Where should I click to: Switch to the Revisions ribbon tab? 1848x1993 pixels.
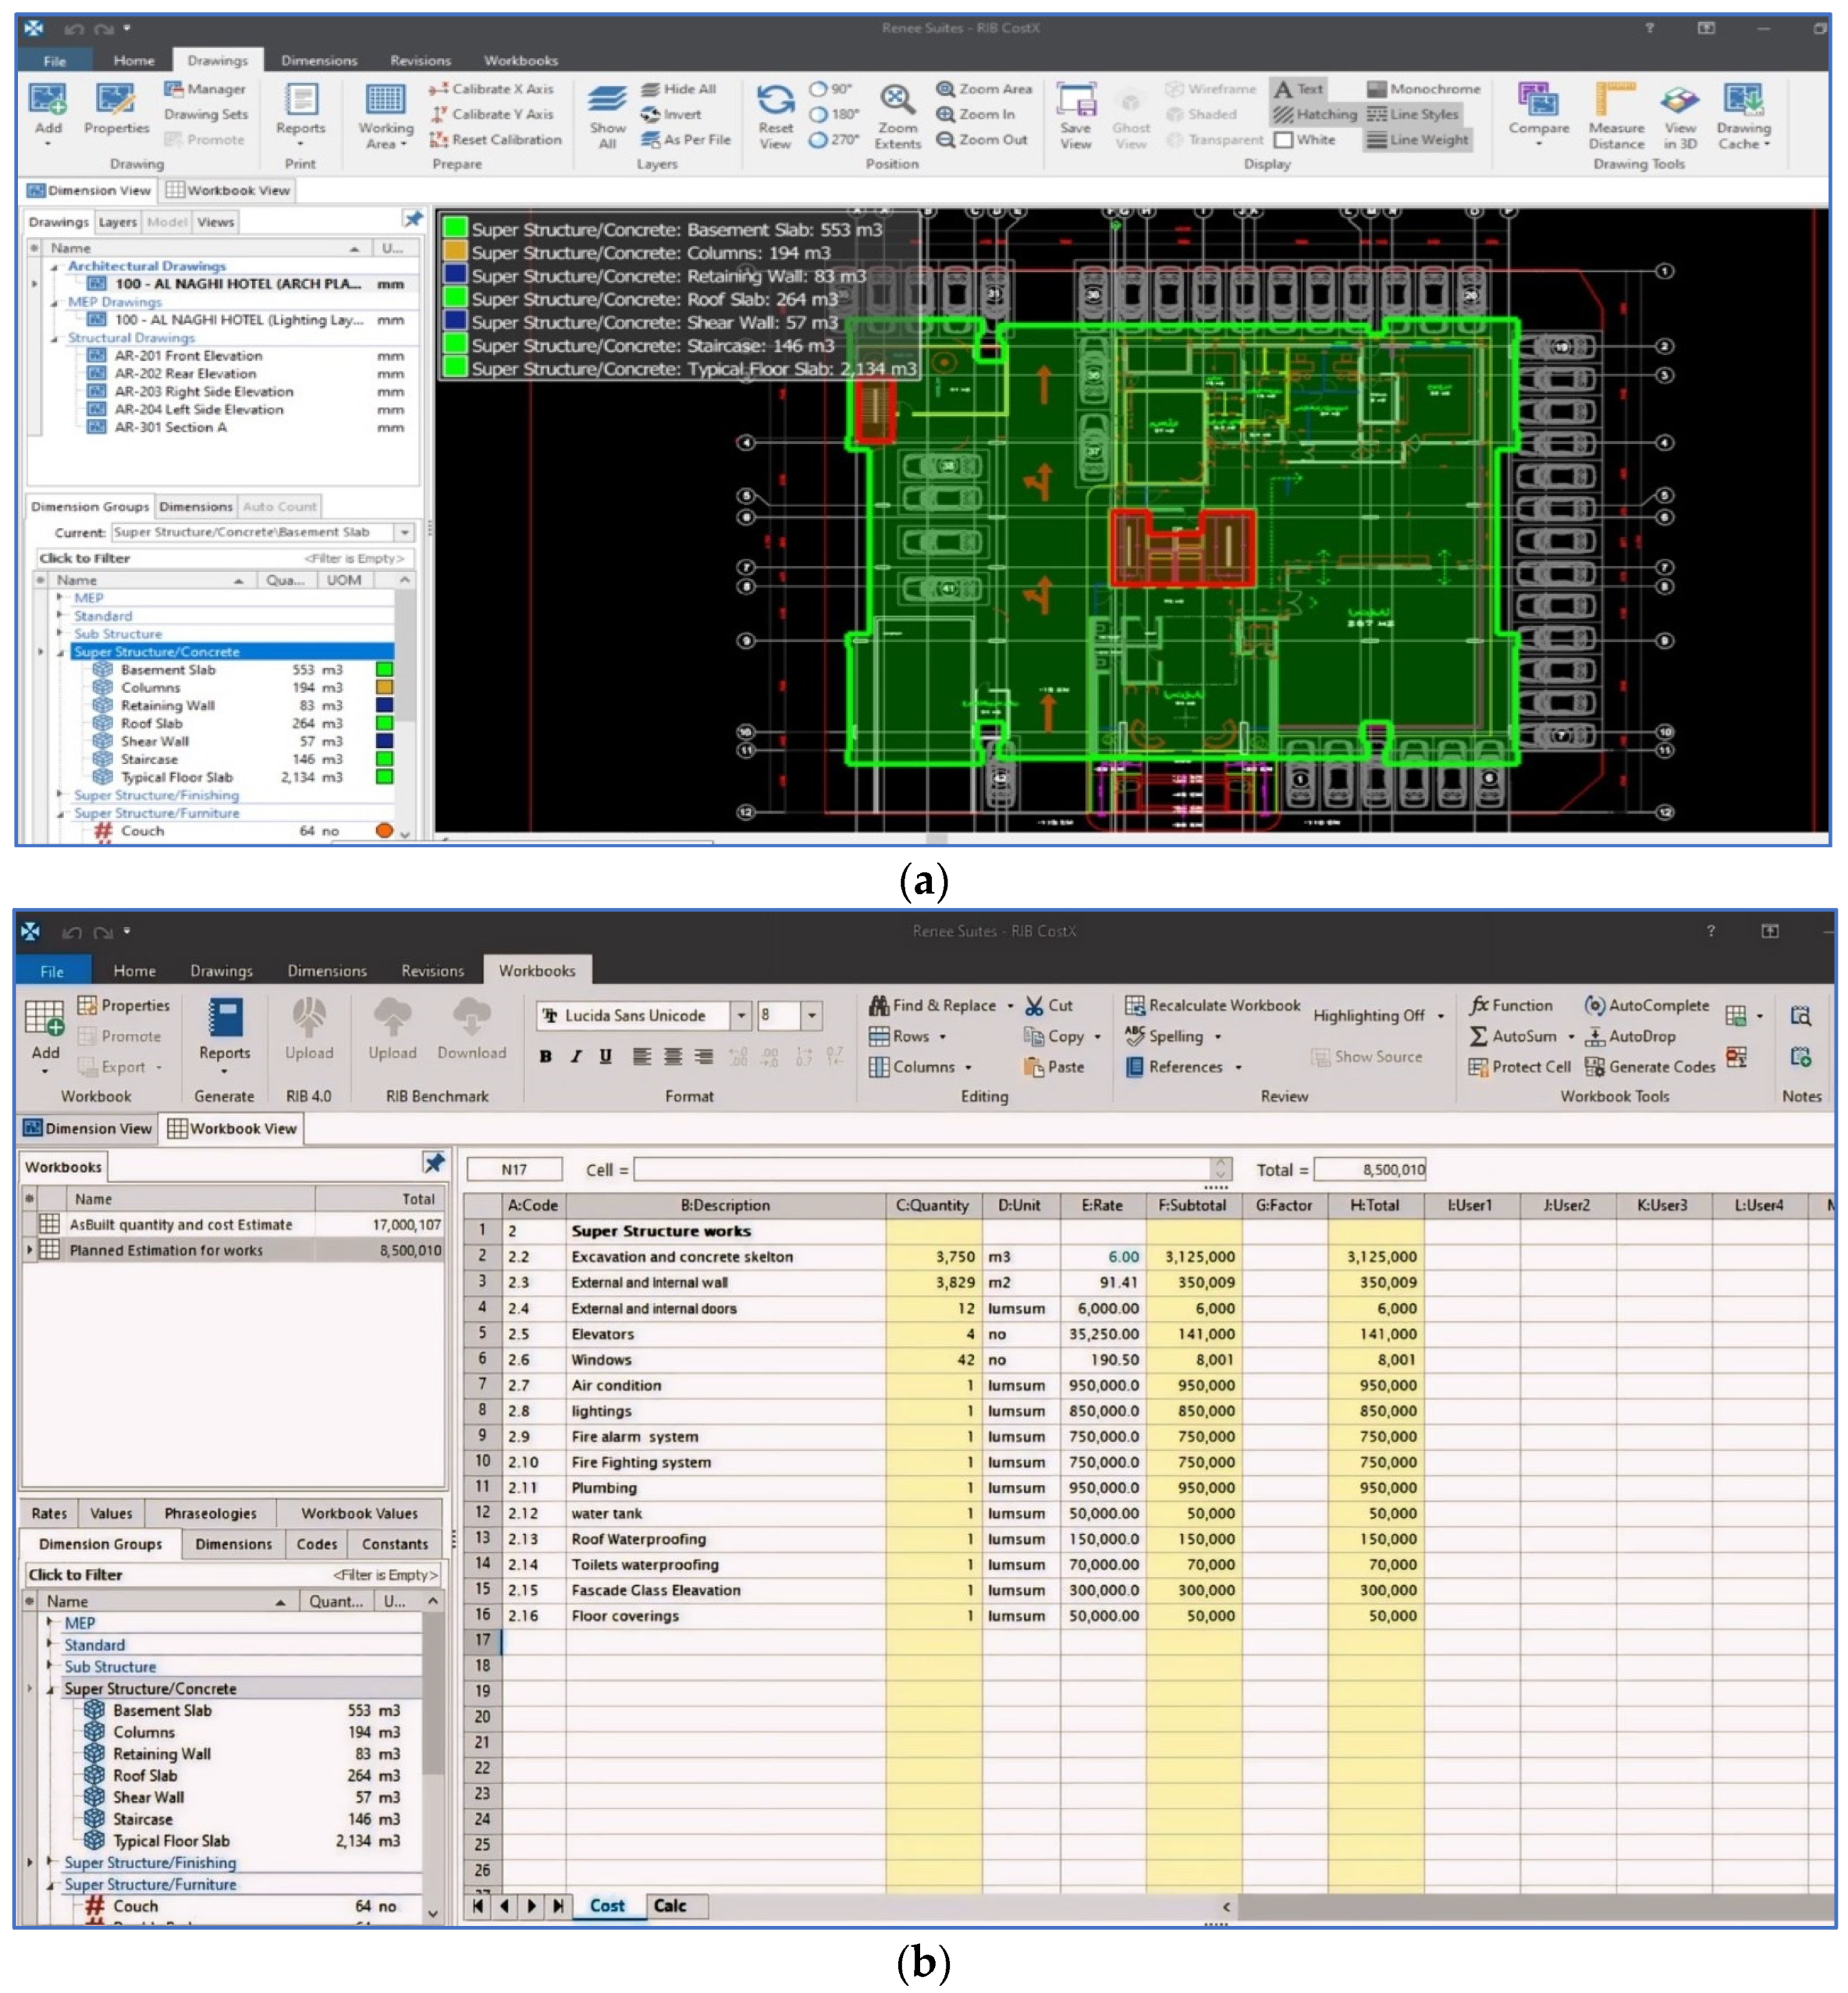pyautogui.click(x=420, y=61)
